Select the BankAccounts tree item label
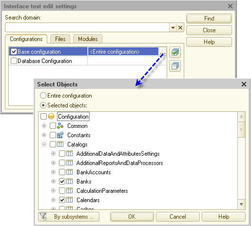The height and width of the screenshot is (226, 251). coord(94,172)
